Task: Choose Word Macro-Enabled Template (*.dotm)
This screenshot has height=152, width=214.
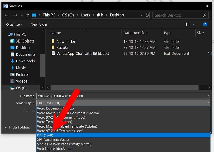Action: 123,126
